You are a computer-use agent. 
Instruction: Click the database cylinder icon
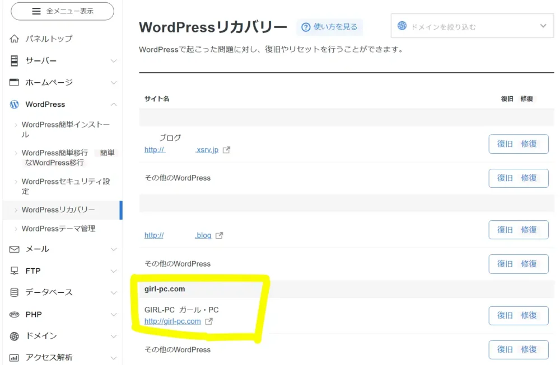pyautogui.click(x=15, y=292)
